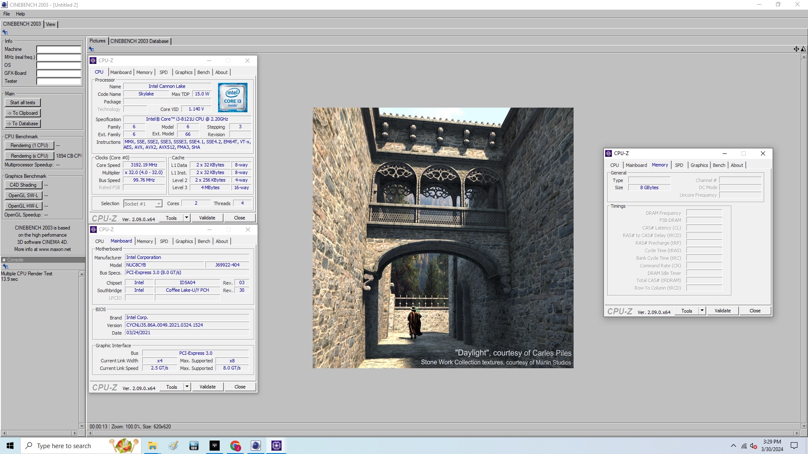Click Tools button in CPU-Z Memory window
This screenshot has width=808, height=454.
pyautogui.click(x=687, y=311)
